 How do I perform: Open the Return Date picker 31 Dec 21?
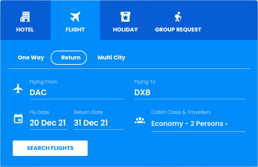99,123
